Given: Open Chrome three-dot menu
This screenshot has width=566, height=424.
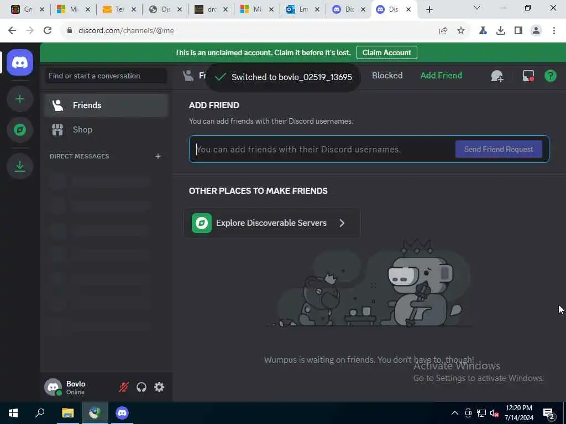Looking at the screenshot, I should pyautogui.click(x=554, y=31).
